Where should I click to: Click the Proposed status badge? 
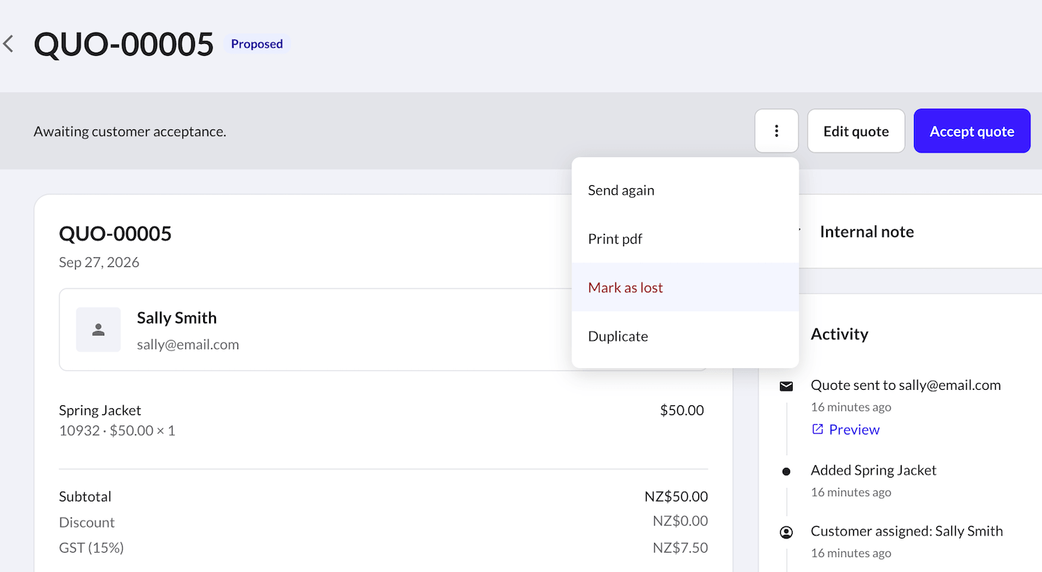point(257,44)
